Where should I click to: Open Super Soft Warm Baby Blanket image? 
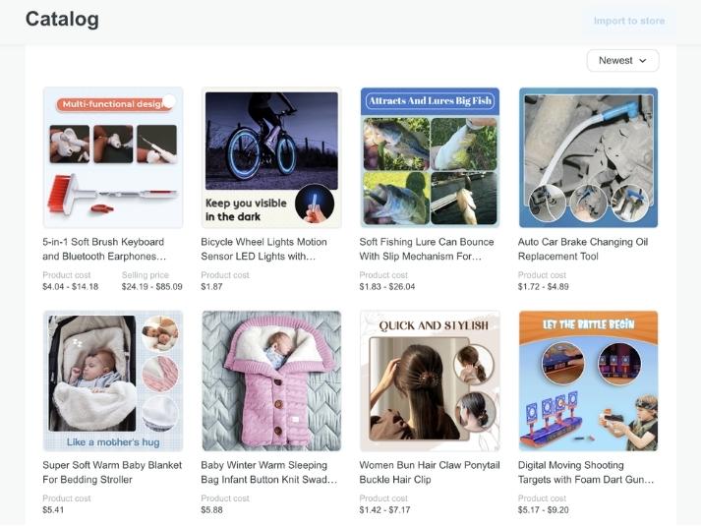(x=113, y=381)
